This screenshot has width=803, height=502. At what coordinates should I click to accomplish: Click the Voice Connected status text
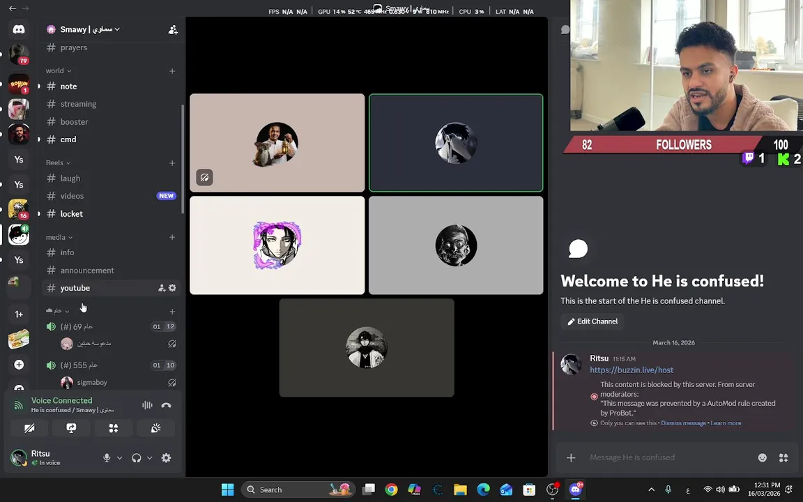tap(61, 401)
